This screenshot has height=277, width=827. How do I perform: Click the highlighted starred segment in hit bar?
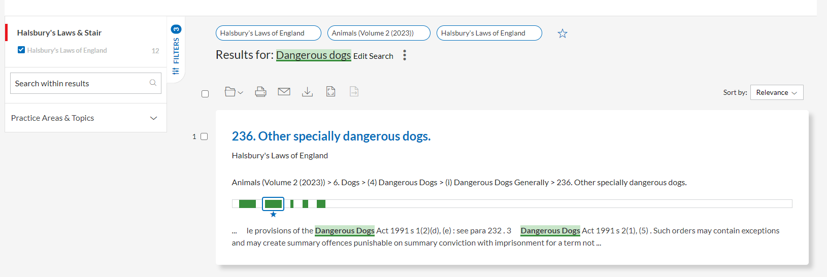click(x=273, y=204)
